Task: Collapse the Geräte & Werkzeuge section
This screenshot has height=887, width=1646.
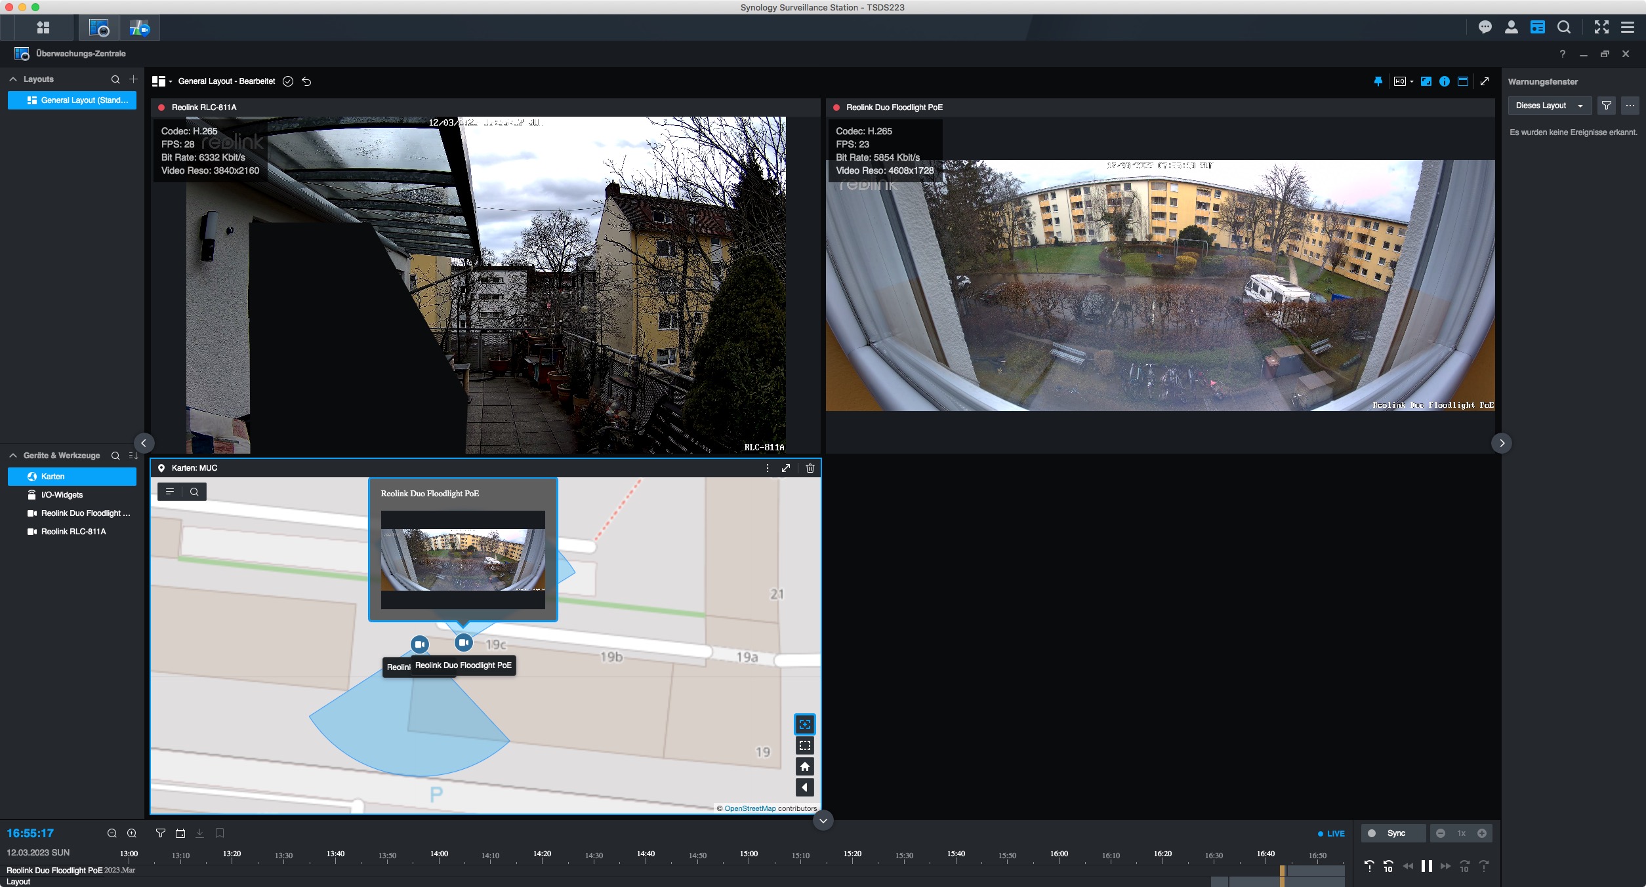Action: click(x=13, y=456)
